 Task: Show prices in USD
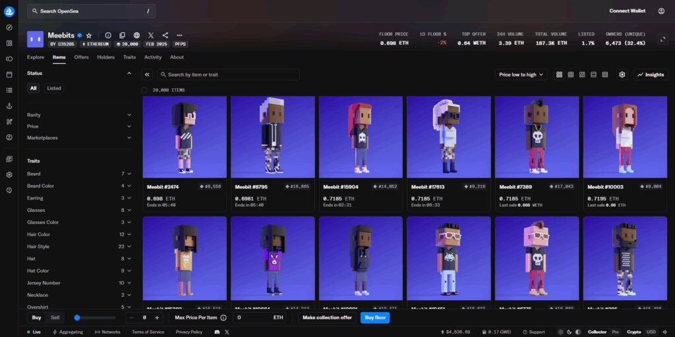[651, 332]
